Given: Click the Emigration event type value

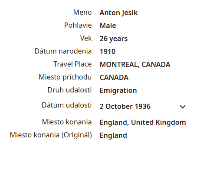Looking at the screenshot, I should [x=118, y=91].
